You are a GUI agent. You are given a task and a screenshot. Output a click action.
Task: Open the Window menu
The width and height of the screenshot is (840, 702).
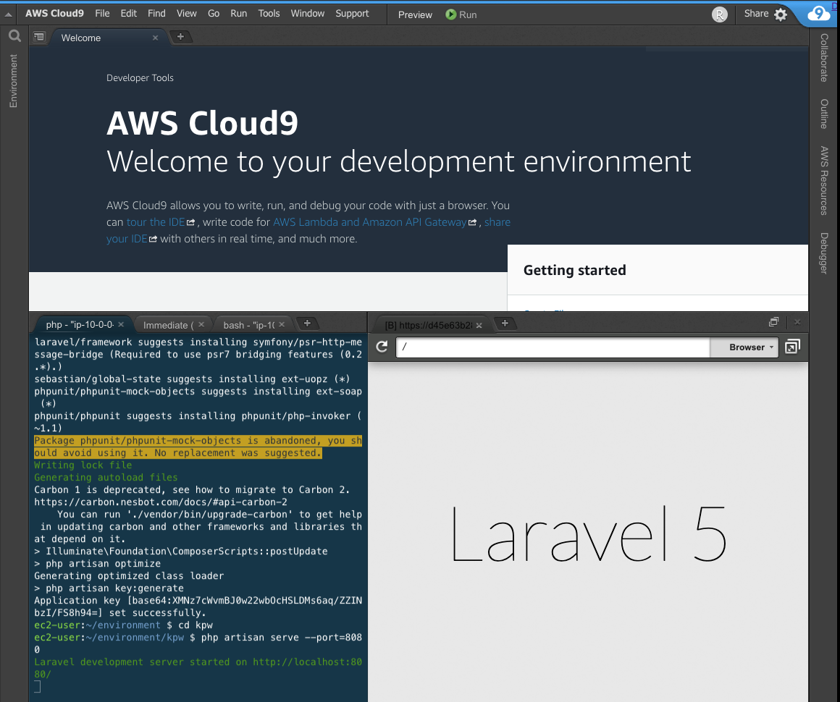[308, 13]
